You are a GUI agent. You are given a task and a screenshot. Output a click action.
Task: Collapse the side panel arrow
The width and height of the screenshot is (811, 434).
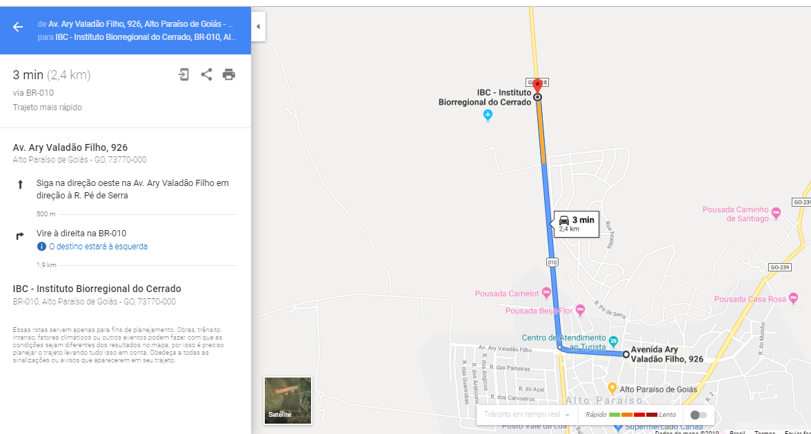point(258,26)
